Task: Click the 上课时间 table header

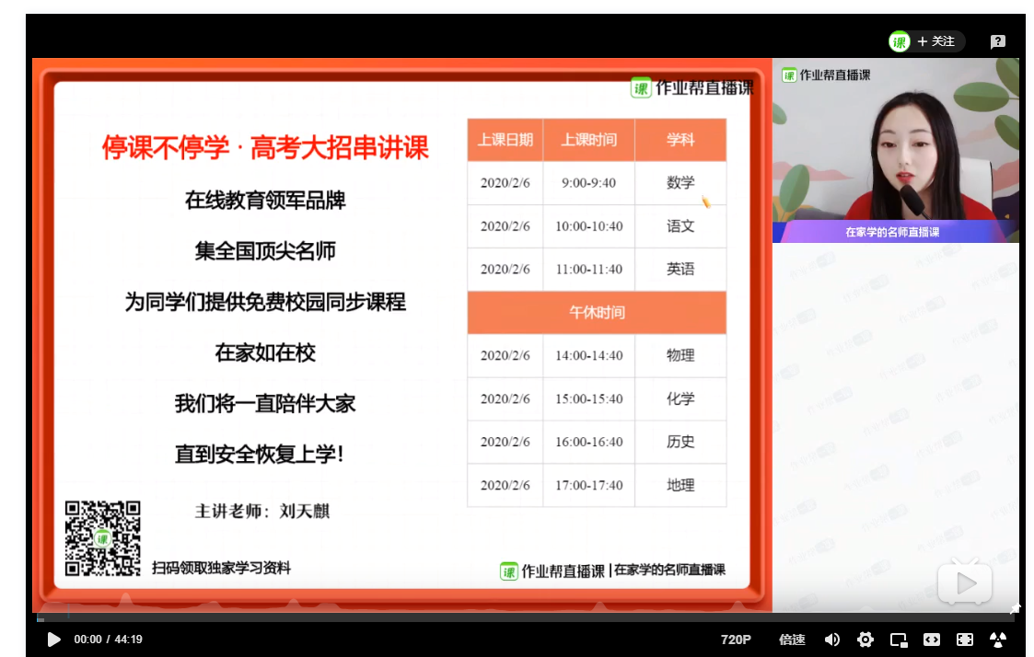Action: coord(589,140)
